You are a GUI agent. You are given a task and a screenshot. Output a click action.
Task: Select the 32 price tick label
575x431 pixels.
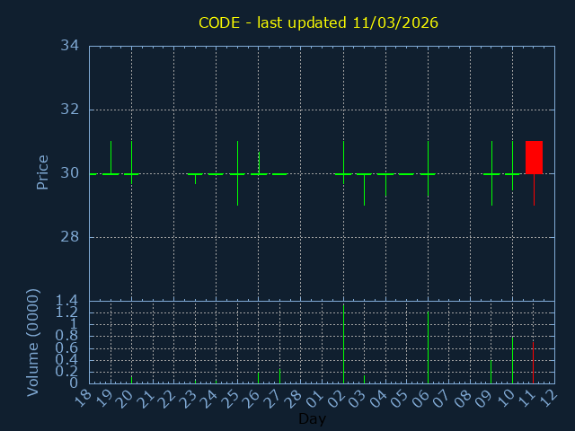pyautogui.click(x=69, y=110)
